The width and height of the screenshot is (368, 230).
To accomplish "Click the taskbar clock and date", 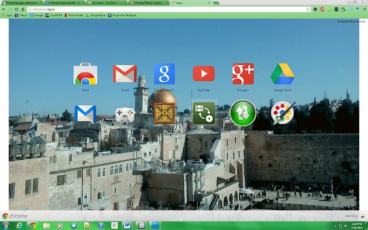I will coord(357,226).
